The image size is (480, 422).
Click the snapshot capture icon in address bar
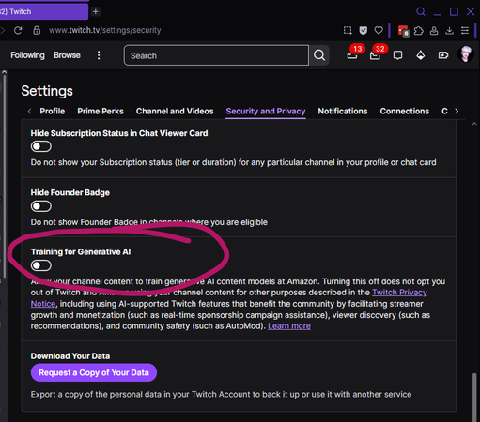(348, 30)
